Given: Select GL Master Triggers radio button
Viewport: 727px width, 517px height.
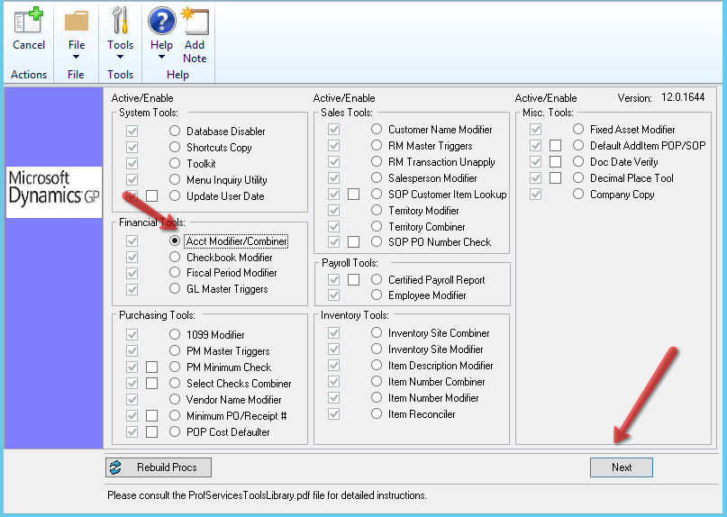Looking at the screenshot, I should click(175, 288).
